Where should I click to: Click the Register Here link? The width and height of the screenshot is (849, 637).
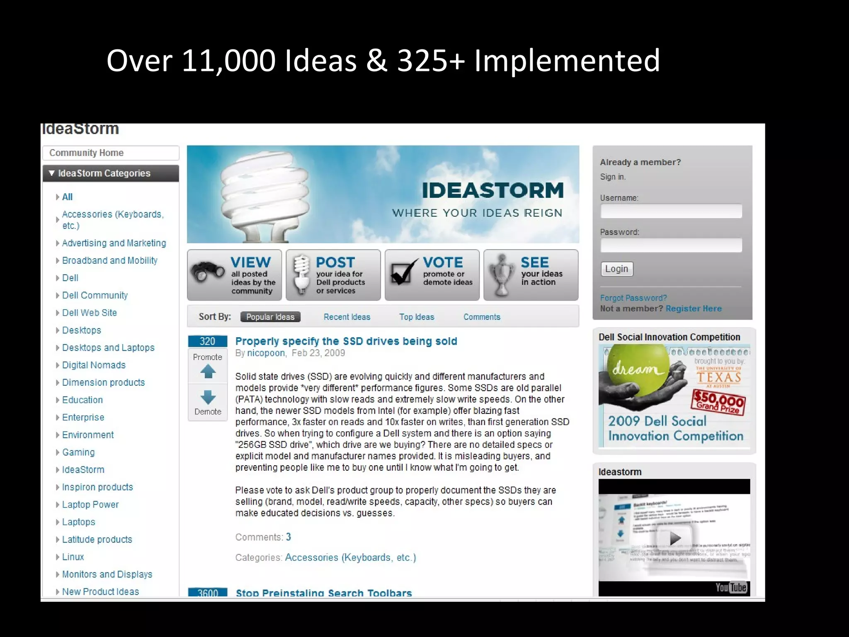694,309
